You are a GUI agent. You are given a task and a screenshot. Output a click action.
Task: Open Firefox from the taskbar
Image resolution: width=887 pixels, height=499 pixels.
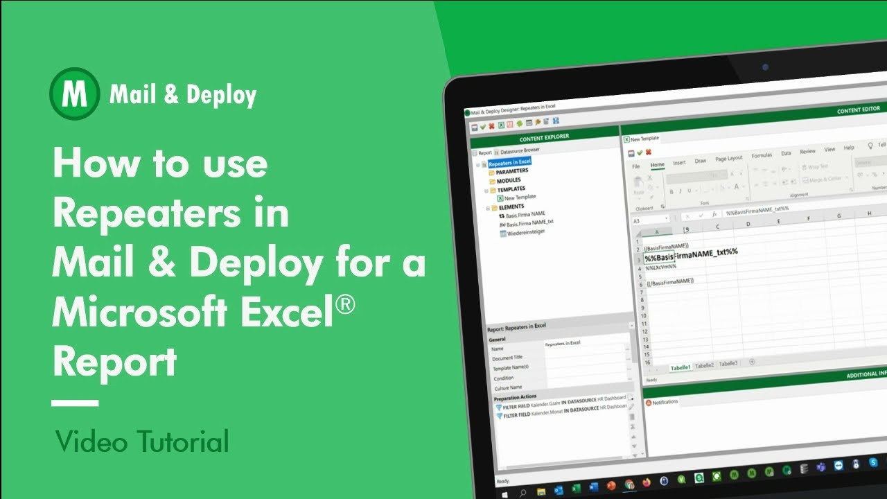(647, 483)
